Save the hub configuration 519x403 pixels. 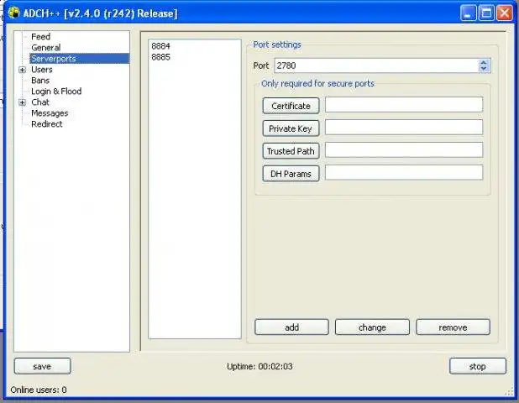[x=42, y=366]
